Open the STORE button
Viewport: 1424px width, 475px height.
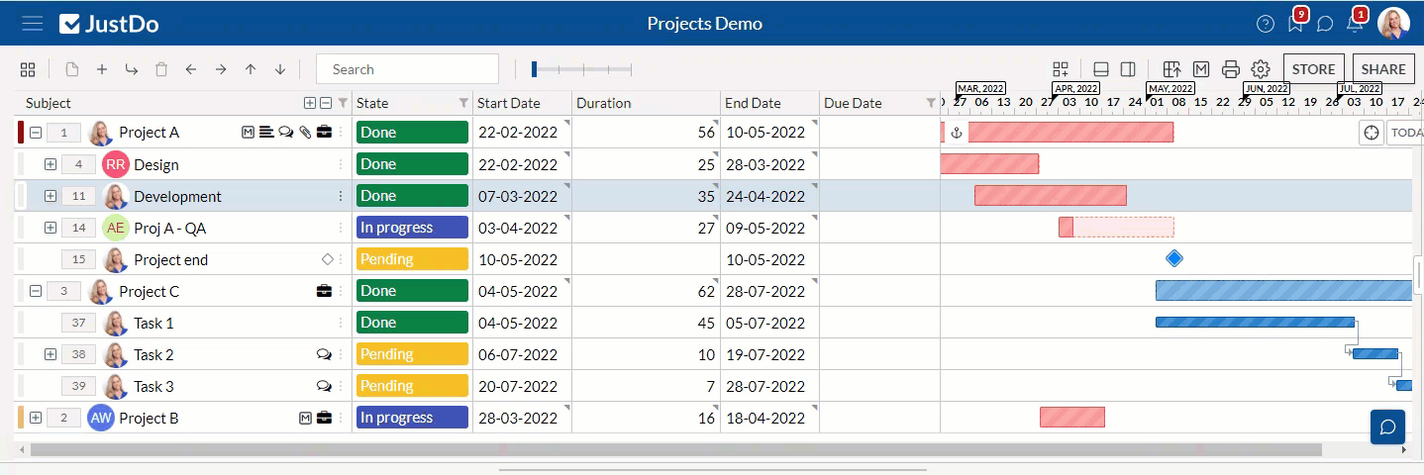[1314, 69]
